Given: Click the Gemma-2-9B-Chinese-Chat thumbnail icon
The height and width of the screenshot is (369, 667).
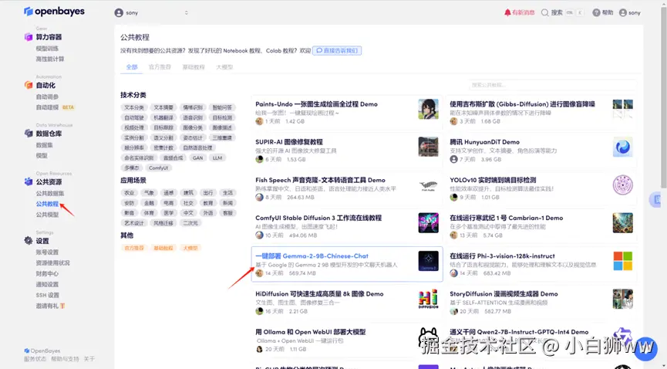Looking at the screenshot, I should pos(429,261).
